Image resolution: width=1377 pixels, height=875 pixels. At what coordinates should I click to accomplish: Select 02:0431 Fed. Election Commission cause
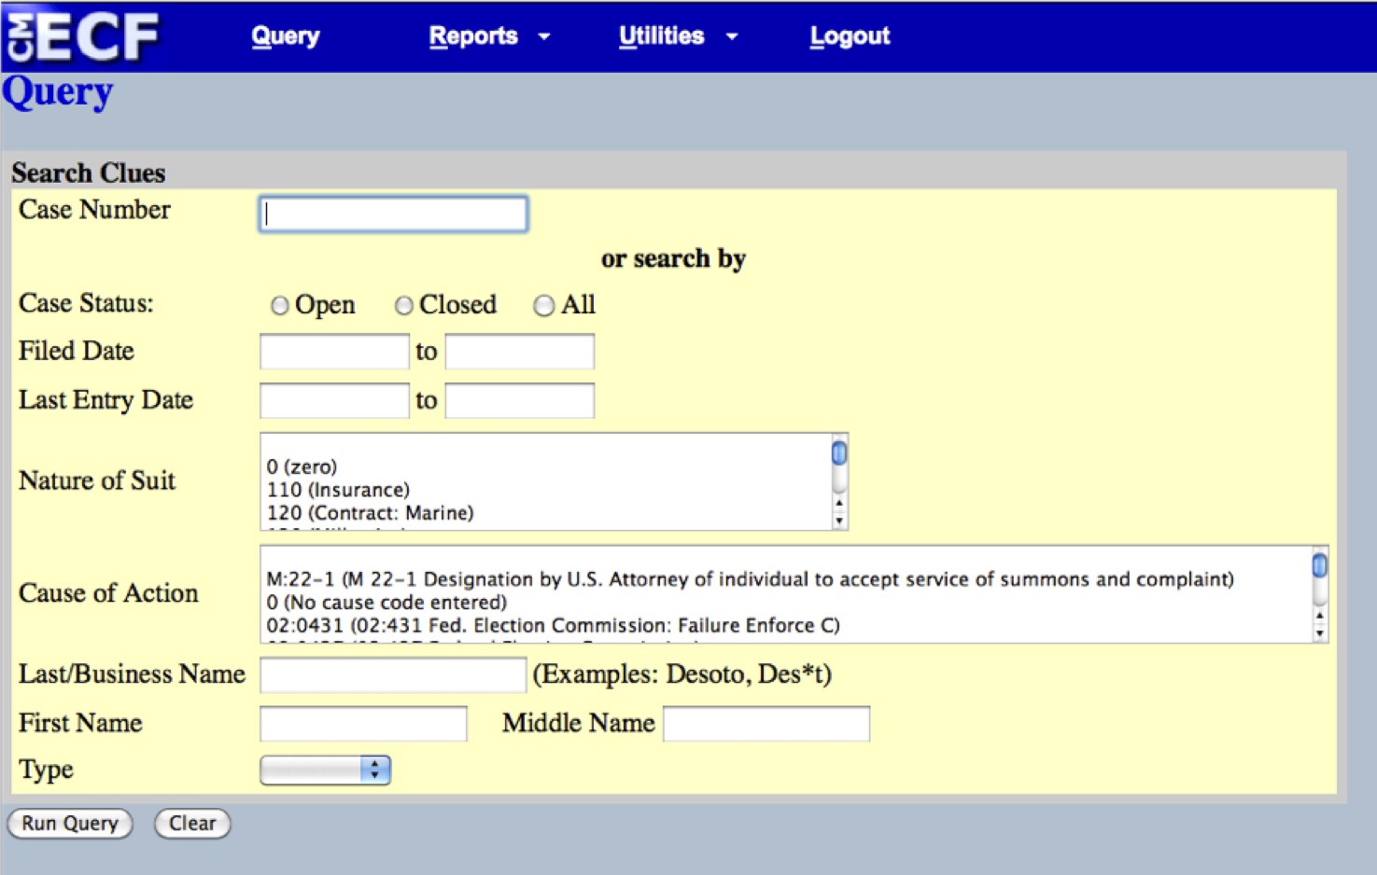(x=553, y=625)
